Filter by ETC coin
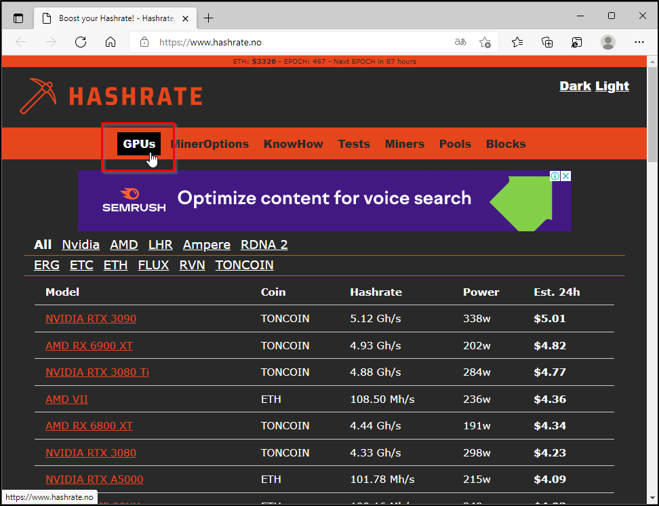The image size is (659, 506). (x=81, y=265)
